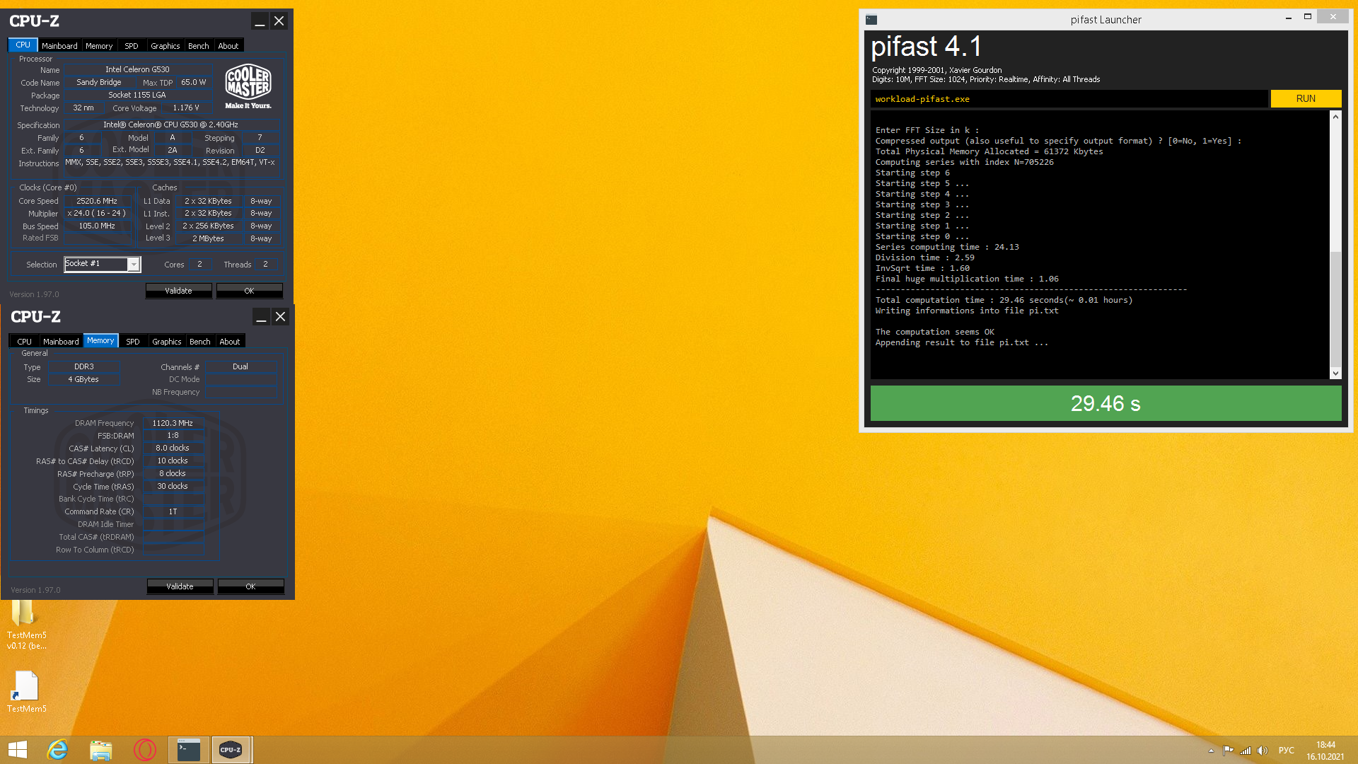Select Bench tab in top CPU-Z window
Image resolution: width=1358 pixels, height=764 pixels.
coord(199,46)
